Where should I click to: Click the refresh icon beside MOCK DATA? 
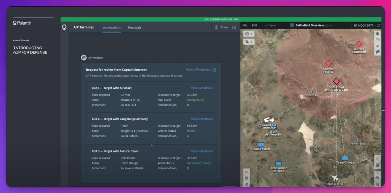point(379,25)
